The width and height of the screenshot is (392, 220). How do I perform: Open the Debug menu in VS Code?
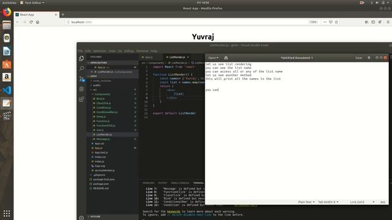[x=129, y=51]
